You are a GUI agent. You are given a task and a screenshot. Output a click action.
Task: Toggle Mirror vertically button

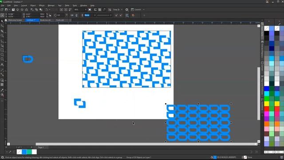pyautogui.click(x=76, y=16)
